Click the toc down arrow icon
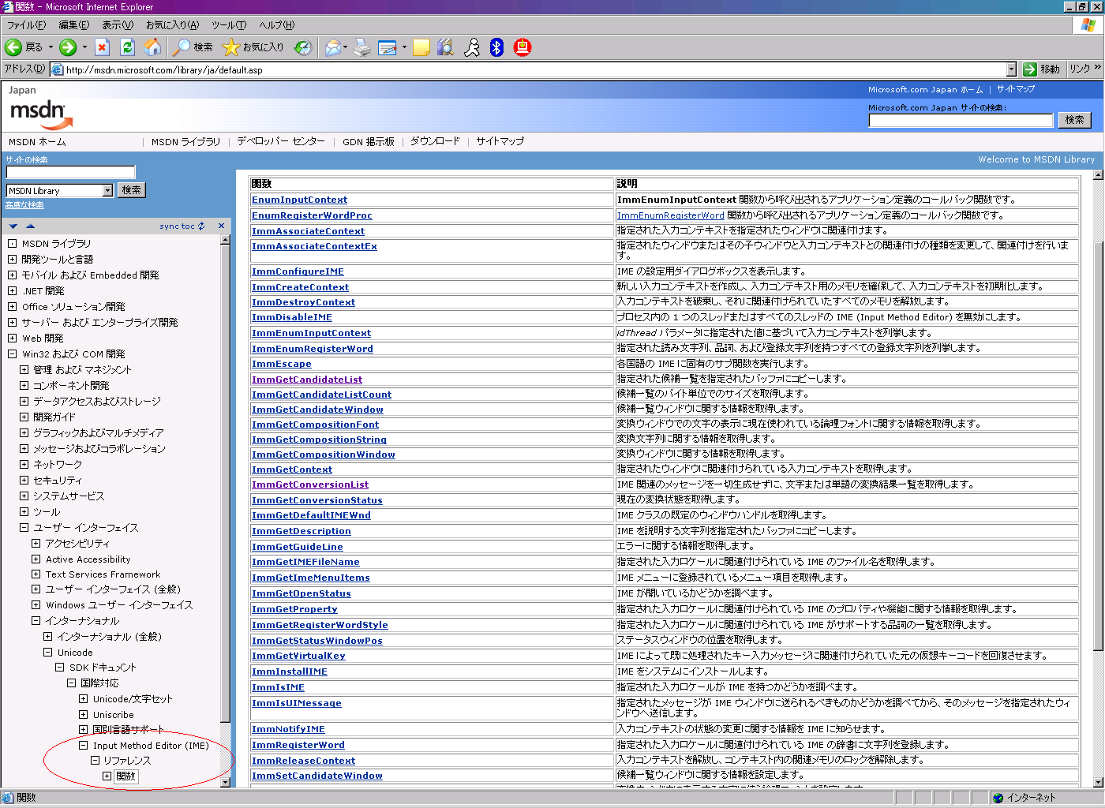The image size is (1105, 808). pyautogui.click(x=13, y=226)
